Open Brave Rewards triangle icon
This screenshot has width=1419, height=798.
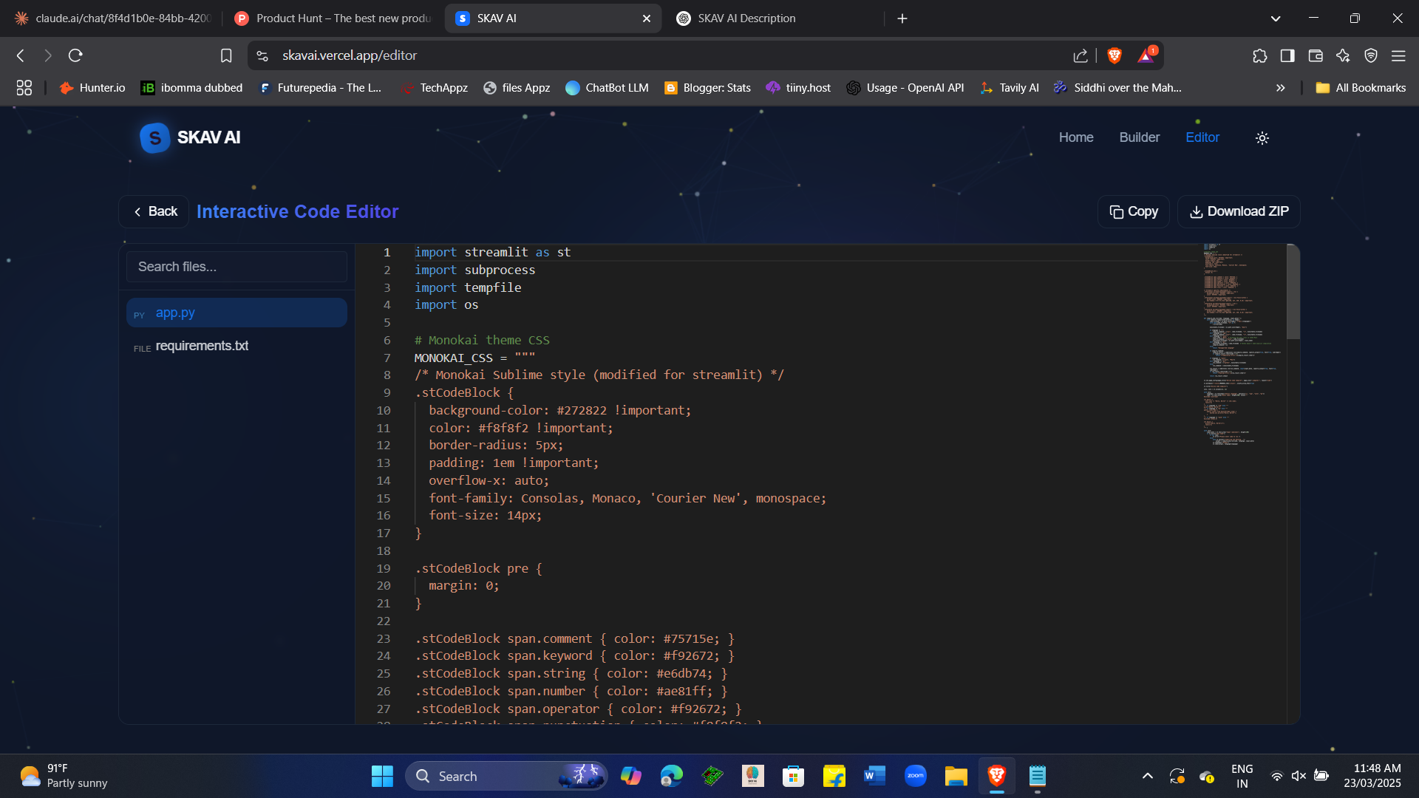click(1146, 55)
